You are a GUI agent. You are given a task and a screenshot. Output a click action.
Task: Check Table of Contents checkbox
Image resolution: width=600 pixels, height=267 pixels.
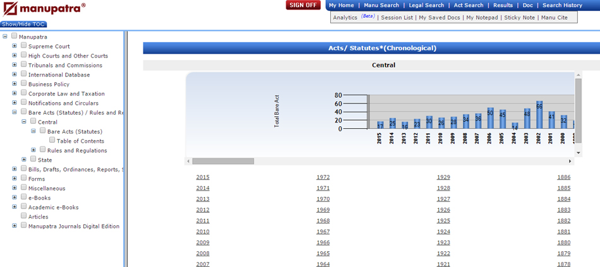tap(52, 140)
